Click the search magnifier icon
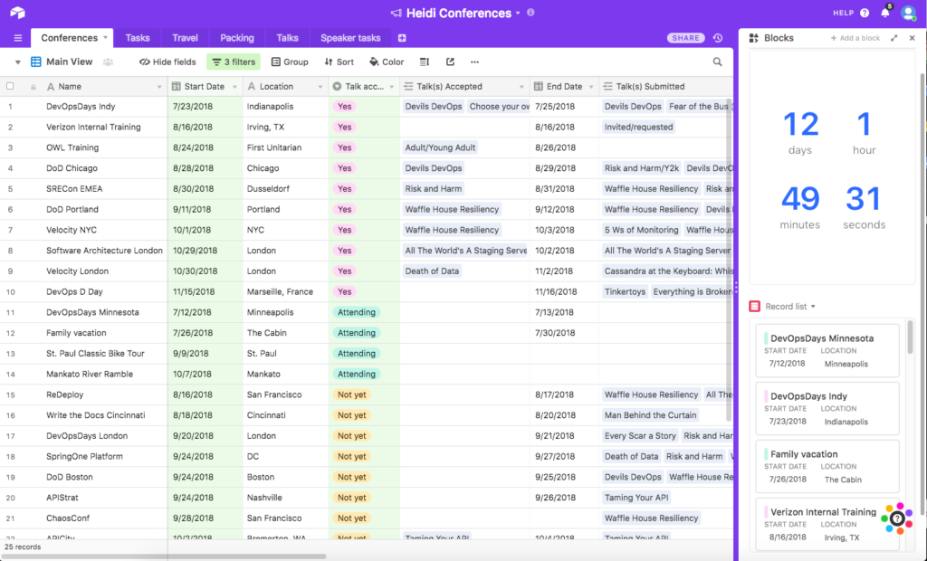This screenshot has height=561, width=927. 717,62
